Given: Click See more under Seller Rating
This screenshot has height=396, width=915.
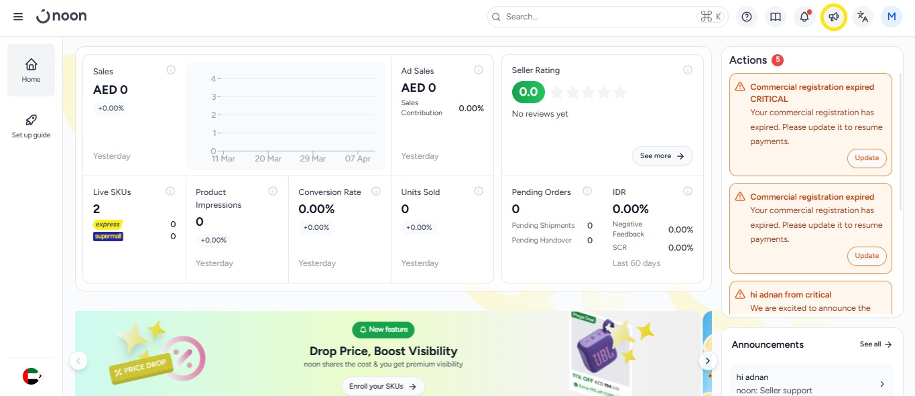Looking at the screenshot, I should pos(662,156).
